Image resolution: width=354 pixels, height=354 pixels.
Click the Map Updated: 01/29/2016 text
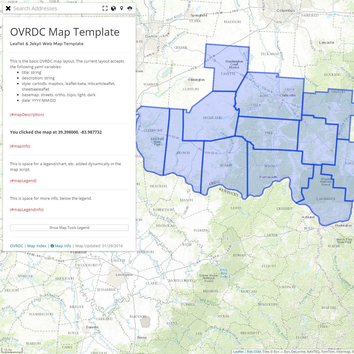tap(99, 246)
